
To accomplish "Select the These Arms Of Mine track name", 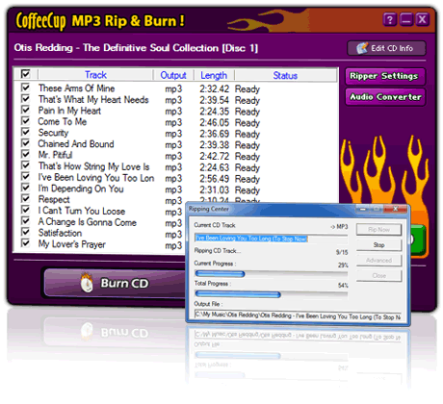I will pyautogui.click(x=76, y=88).
